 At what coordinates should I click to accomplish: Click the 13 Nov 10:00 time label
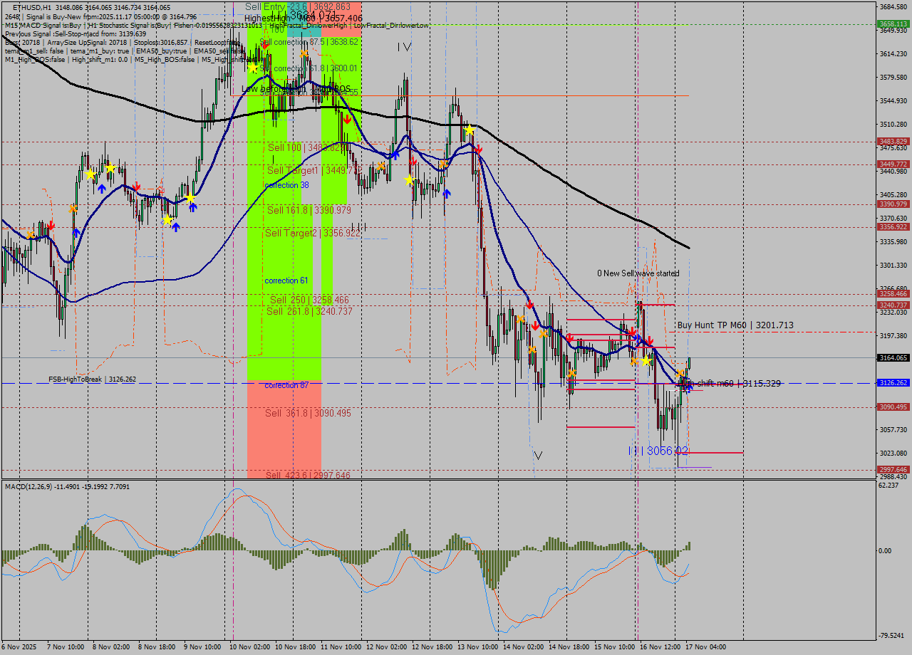point(478,647)
